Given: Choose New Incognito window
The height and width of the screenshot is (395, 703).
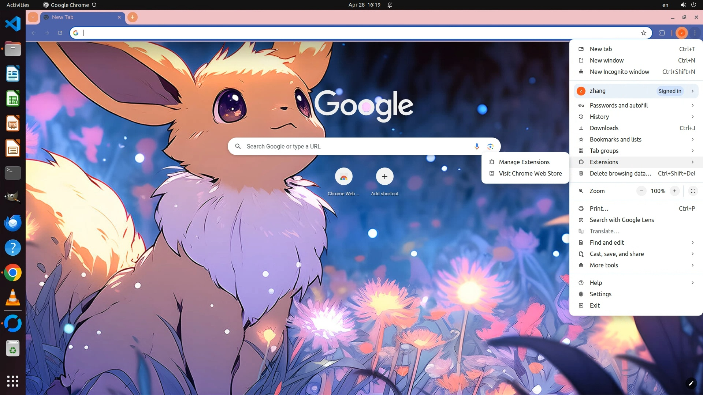Looking at the screenshot, I should [x=619, y=72].
